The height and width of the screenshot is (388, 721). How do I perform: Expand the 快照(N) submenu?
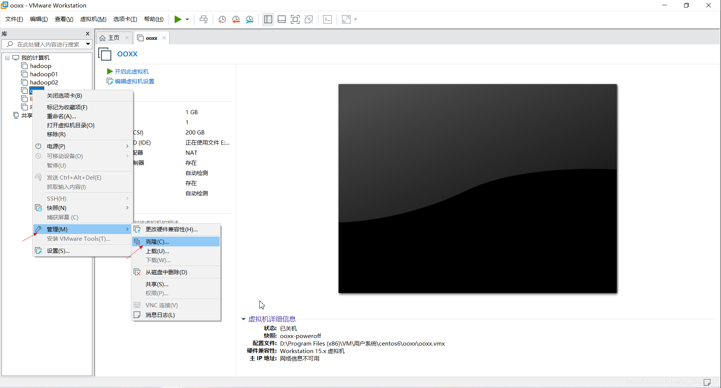(x=83, y=208)
